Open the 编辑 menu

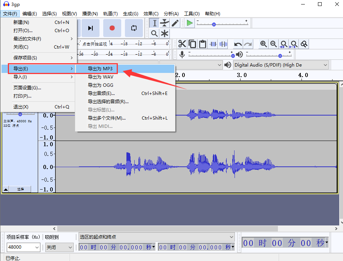click(30, 13)
